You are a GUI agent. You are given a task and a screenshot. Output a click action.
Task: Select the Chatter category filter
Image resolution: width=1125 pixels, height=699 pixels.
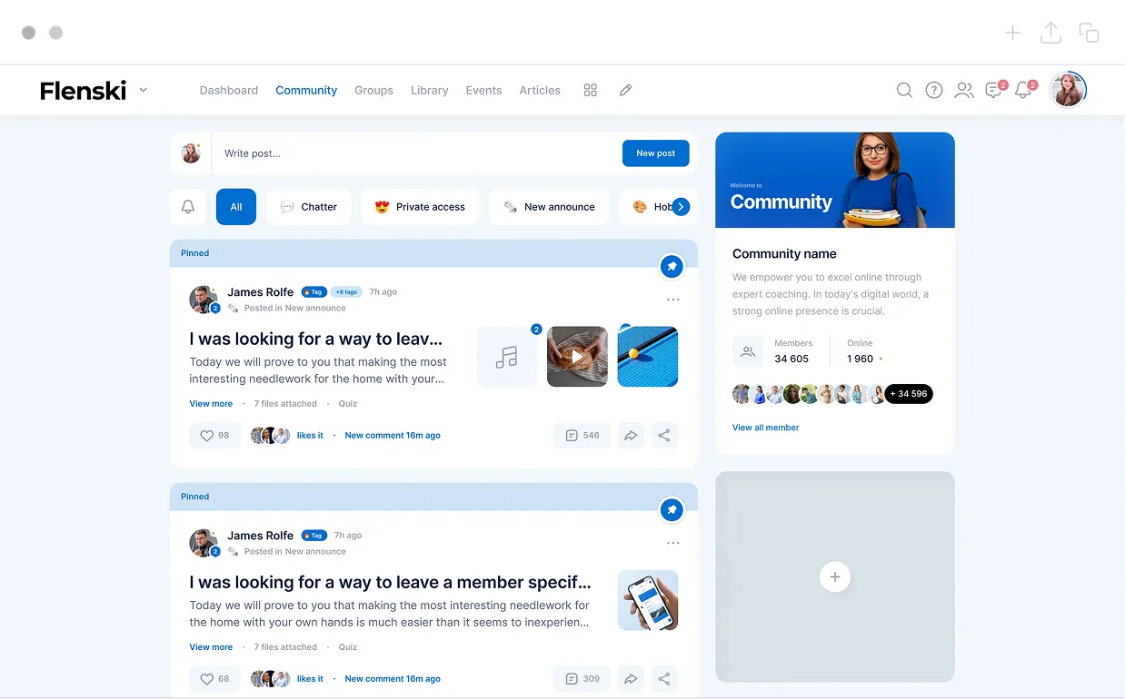tap(309, 207)
